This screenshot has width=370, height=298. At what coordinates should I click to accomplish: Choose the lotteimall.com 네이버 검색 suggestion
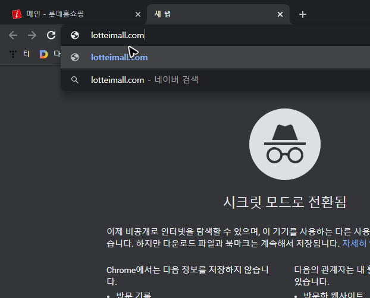coord(215,80)
